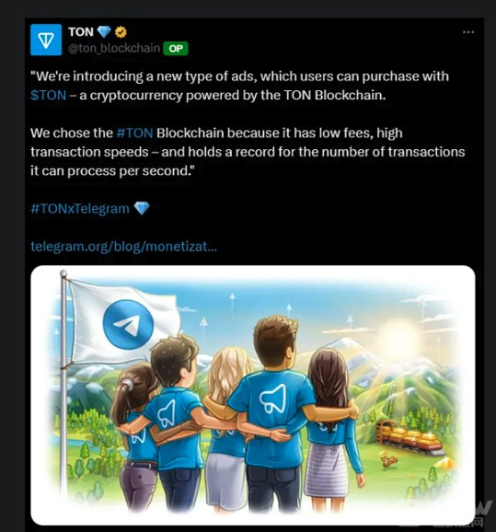The width and height of the screenshot is (496, 532).
Task: Click the diamond emoji beside TON name
Action: pos(104,32)
